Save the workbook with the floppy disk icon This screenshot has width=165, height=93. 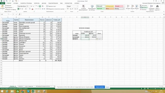pyautogui.click(x=4, y=1)
